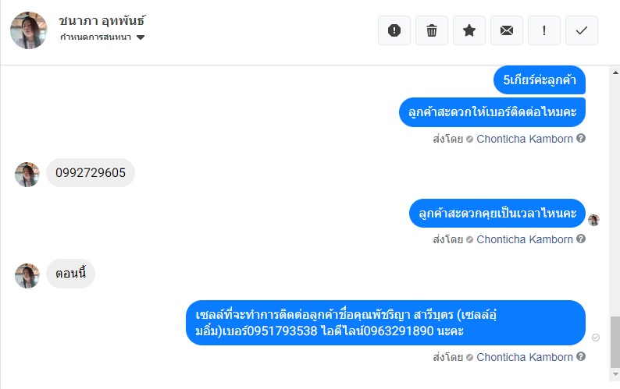Viewport: 620px width, 389px height.
Task: Mark conversation as done with checkmark
Action: [582, 30]
